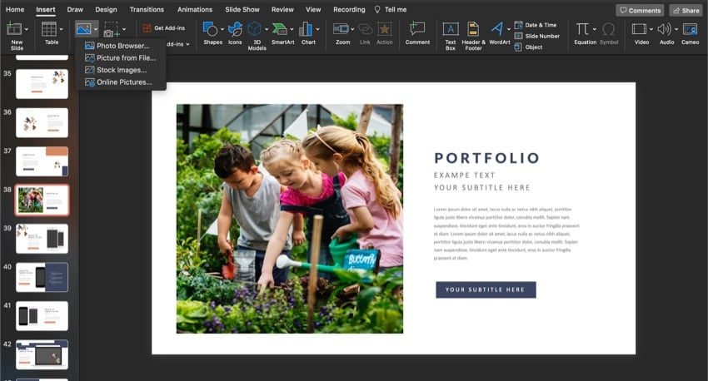Open the Comments pane button
Image resolution: width=708 pixels, height=381 pixels.
pos(640,10)
